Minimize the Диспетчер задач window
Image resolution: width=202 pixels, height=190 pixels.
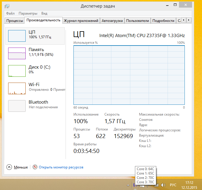[x=167, y=5]
